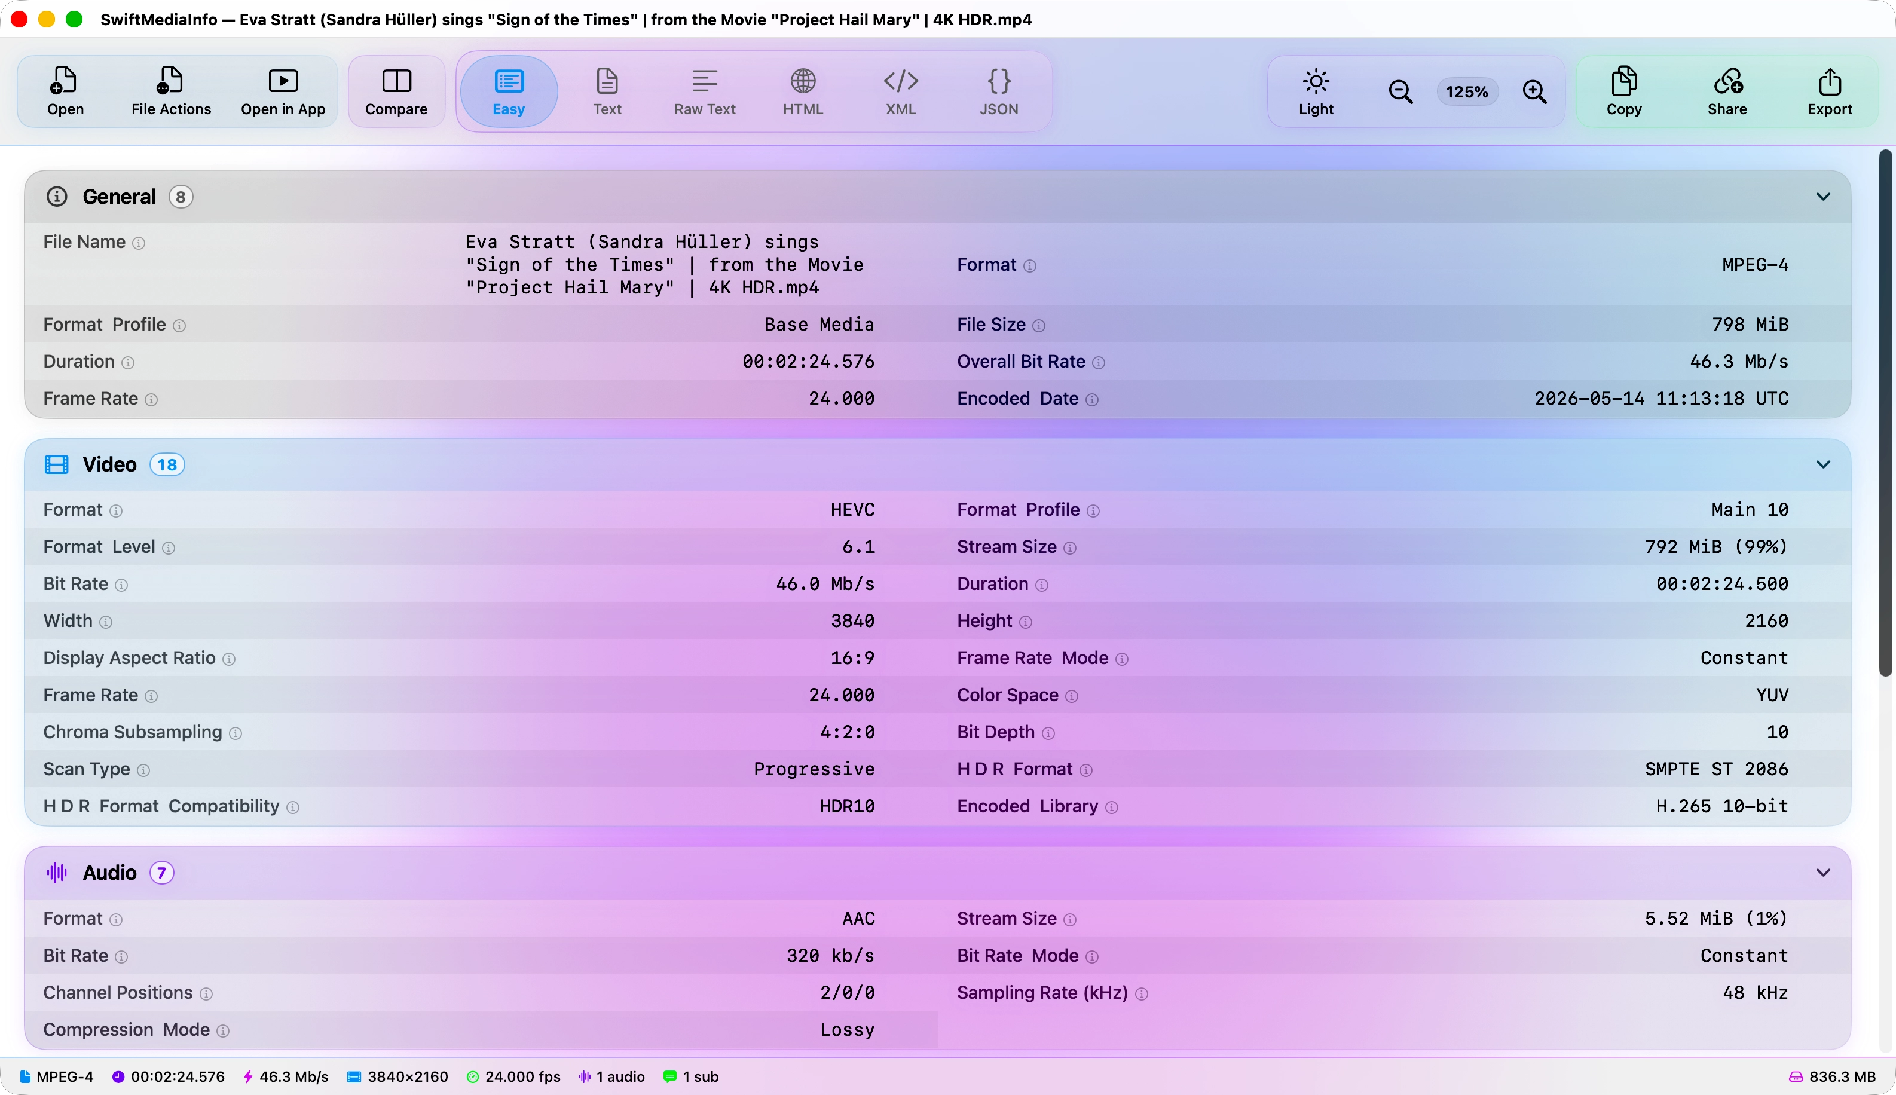Switch to the XML view tab

[x=900, y=91]
